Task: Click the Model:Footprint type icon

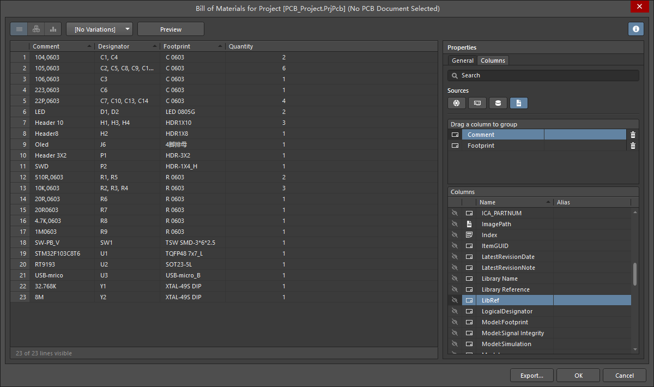Action: coord(469,322)
